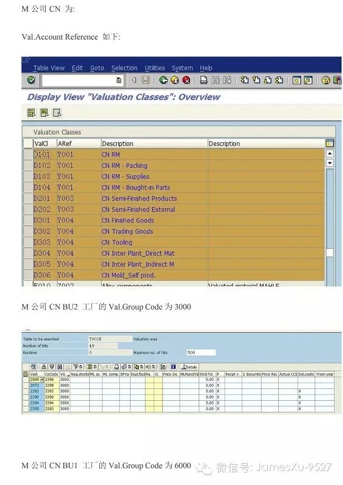Go to Last Page icon
This screenshot has width=343, height=485.
click(279, 80)
